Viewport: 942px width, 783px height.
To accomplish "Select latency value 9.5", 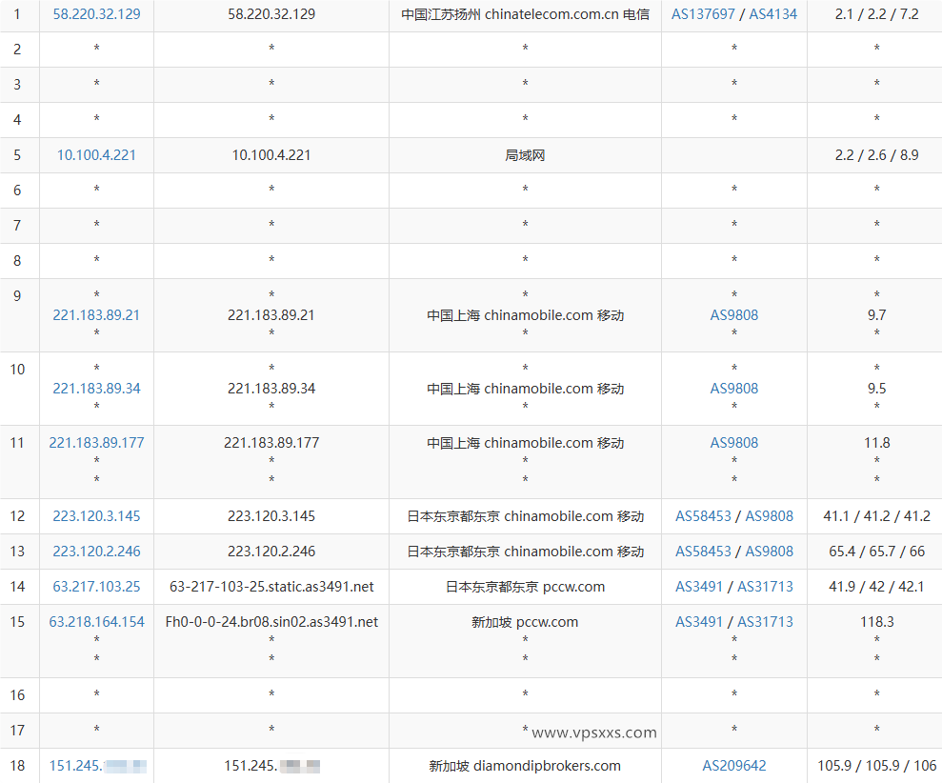I will point(876,389).
